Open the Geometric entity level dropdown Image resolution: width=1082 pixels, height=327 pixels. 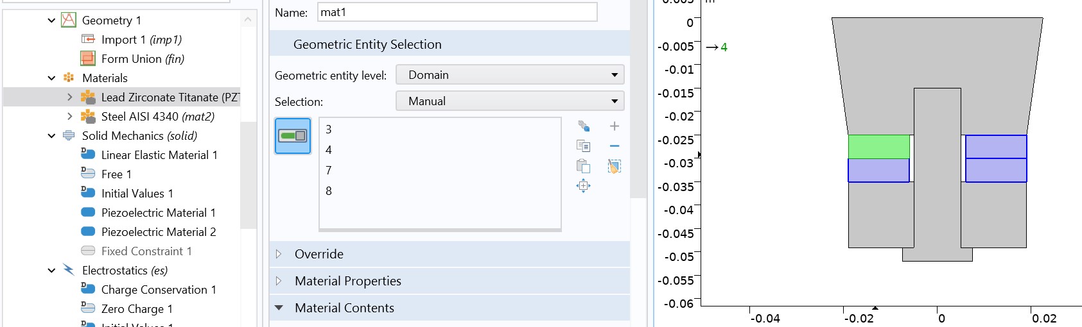[x=510, y=75]
